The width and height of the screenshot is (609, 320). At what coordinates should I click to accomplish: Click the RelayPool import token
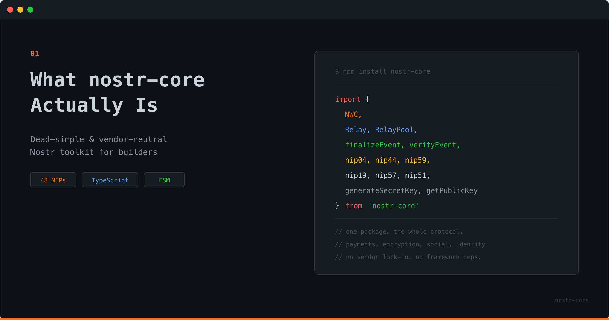click(x=395, y=130)
